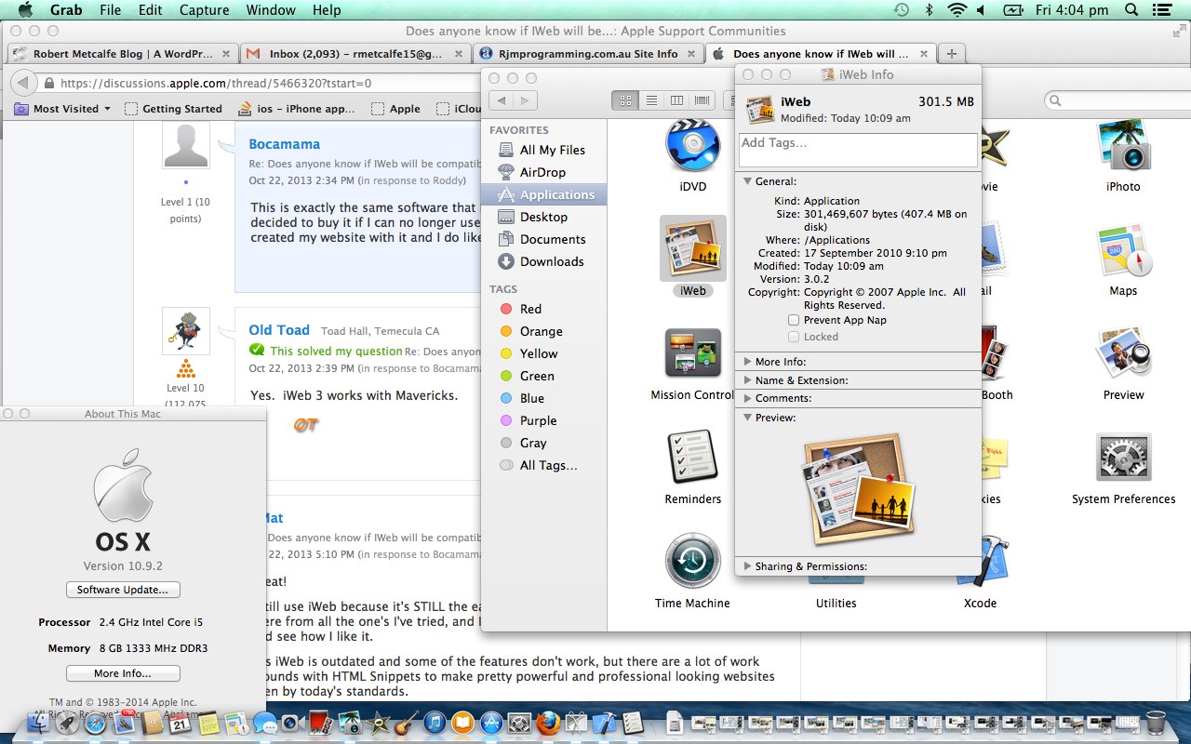Expand the Name & Extension section
This screenshot has width=1191, height=744.
pyautogui.click(x=747, y=380)
